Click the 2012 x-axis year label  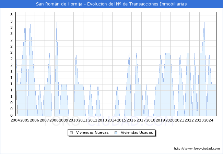click(x=93, y=120)
